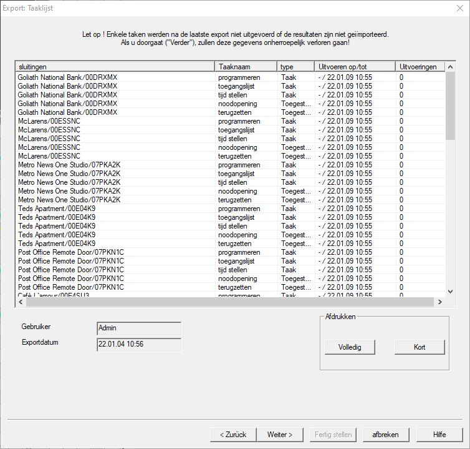Click the Kort print button

pyautogui.click(x=420, y=347)
